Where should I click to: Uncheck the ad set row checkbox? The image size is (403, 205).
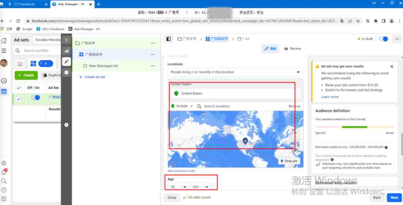click(19, 99)
